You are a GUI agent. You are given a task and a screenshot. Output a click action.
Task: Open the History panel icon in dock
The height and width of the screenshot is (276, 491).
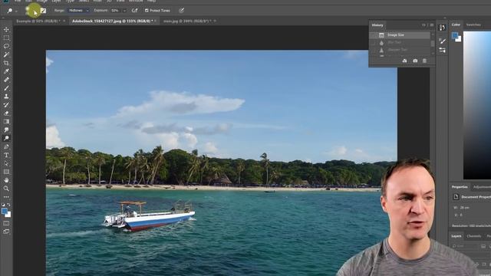[442, 28]
